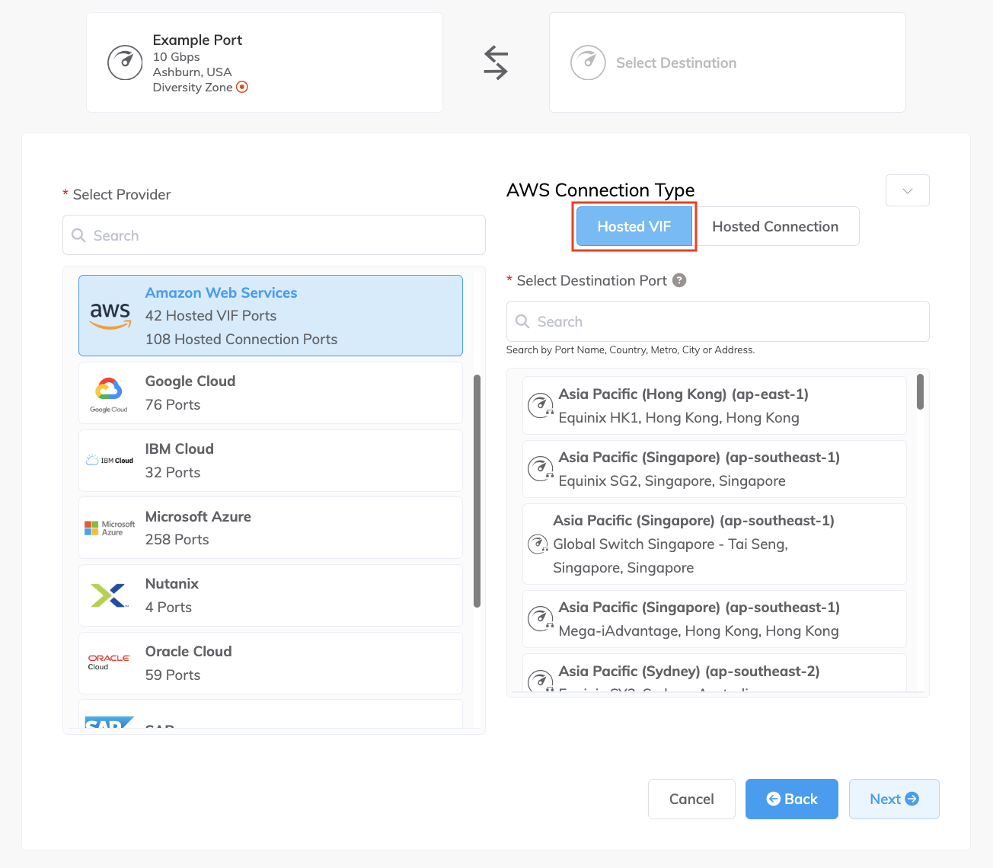
Task: Expand the chevron dropdown near AWS Connection Type
Action: pyautogui.click(x=907, y=190)
